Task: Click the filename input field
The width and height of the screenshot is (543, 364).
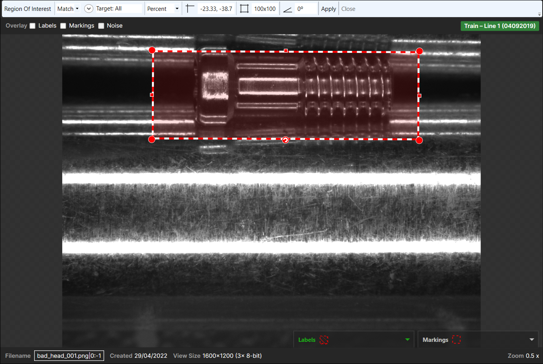Action: pyautogui.click(x=69, y=356)
